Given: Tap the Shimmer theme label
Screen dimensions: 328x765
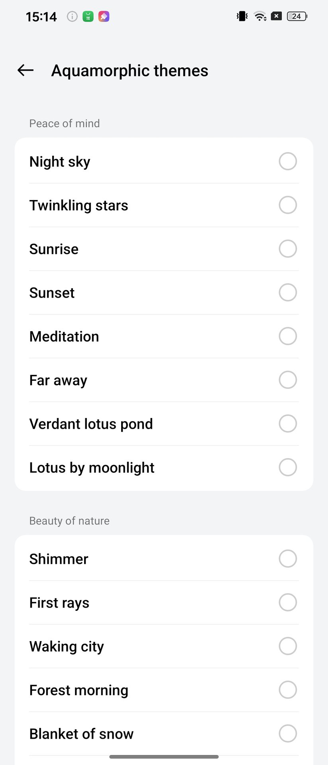Looking at the screenshot, I should click(x=59, y=559).
